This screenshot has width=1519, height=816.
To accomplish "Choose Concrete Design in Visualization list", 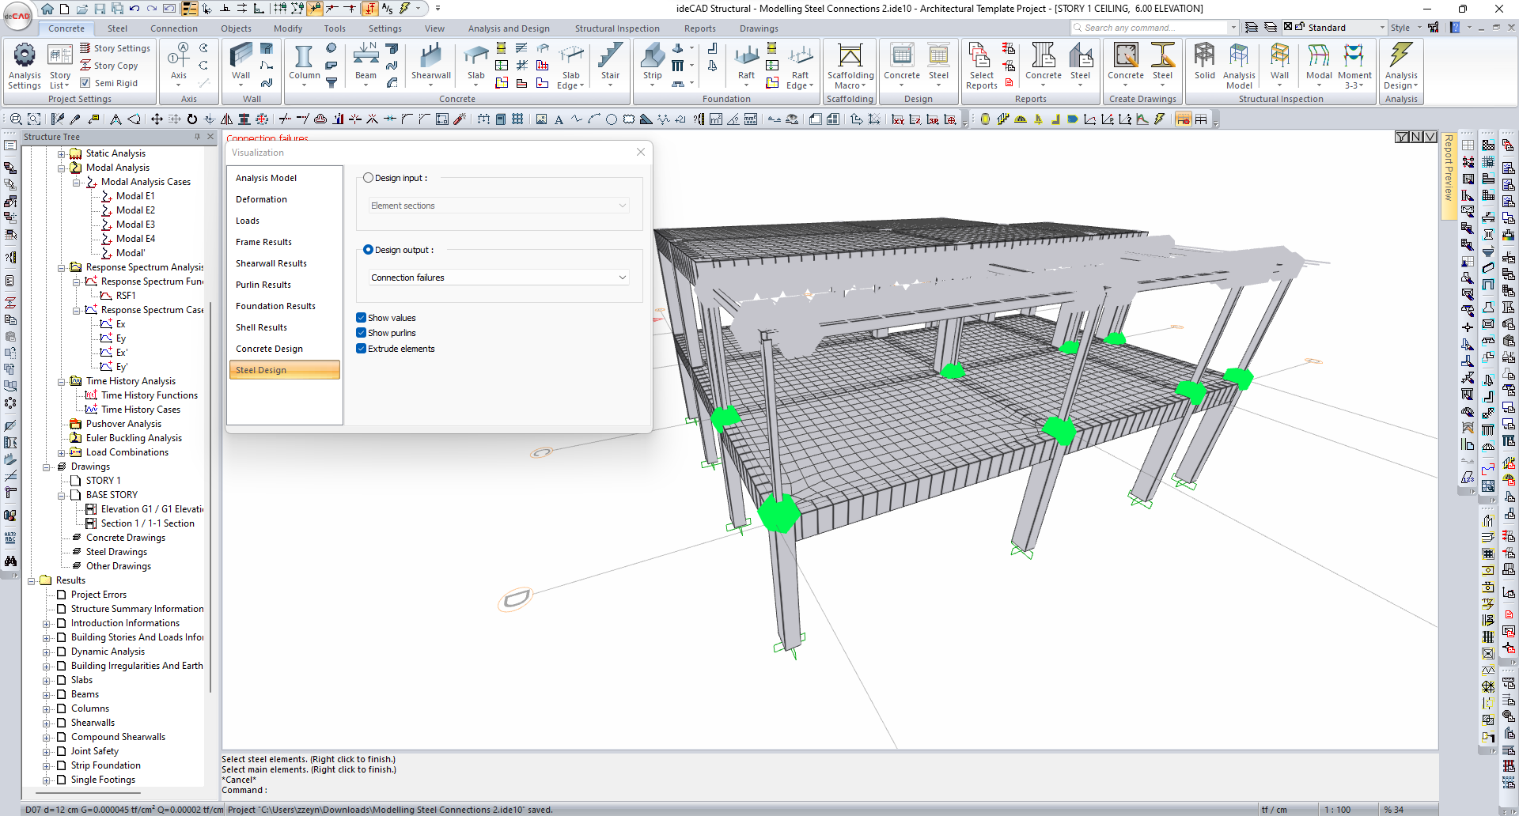I will [269, 349].
